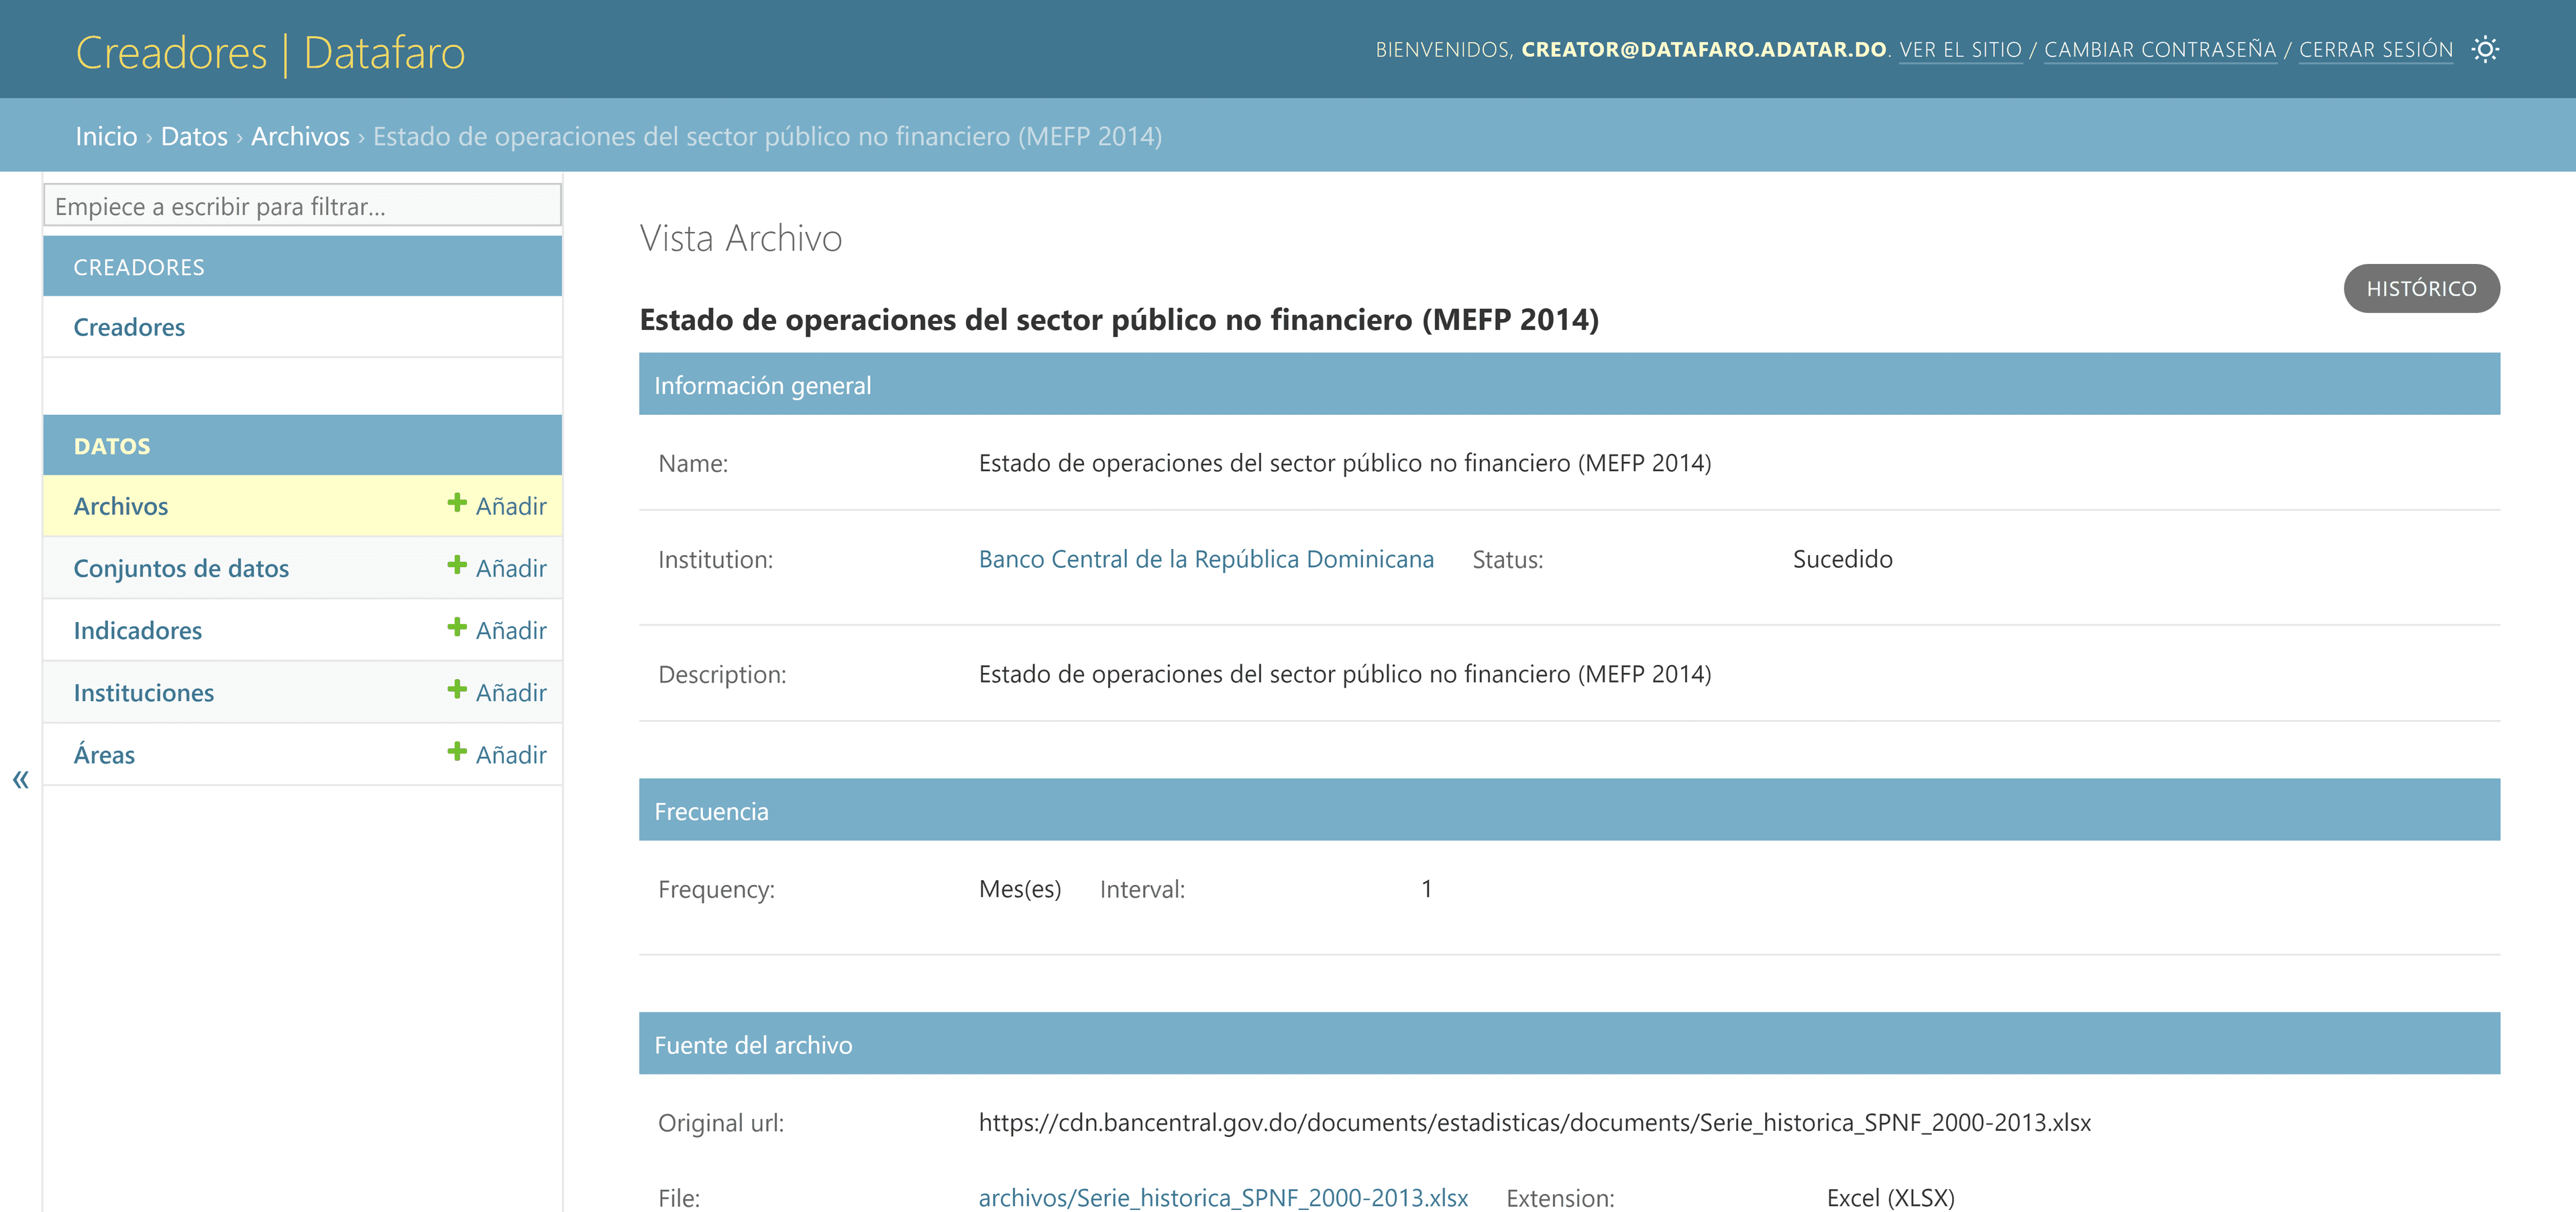Click the Cerrar sesión link
The height and width of the screenshot is (1212, 2576).
click(x=2375, y=50)
